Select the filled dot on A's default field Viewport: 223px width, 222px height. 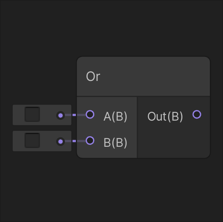(x=61, y=115)
